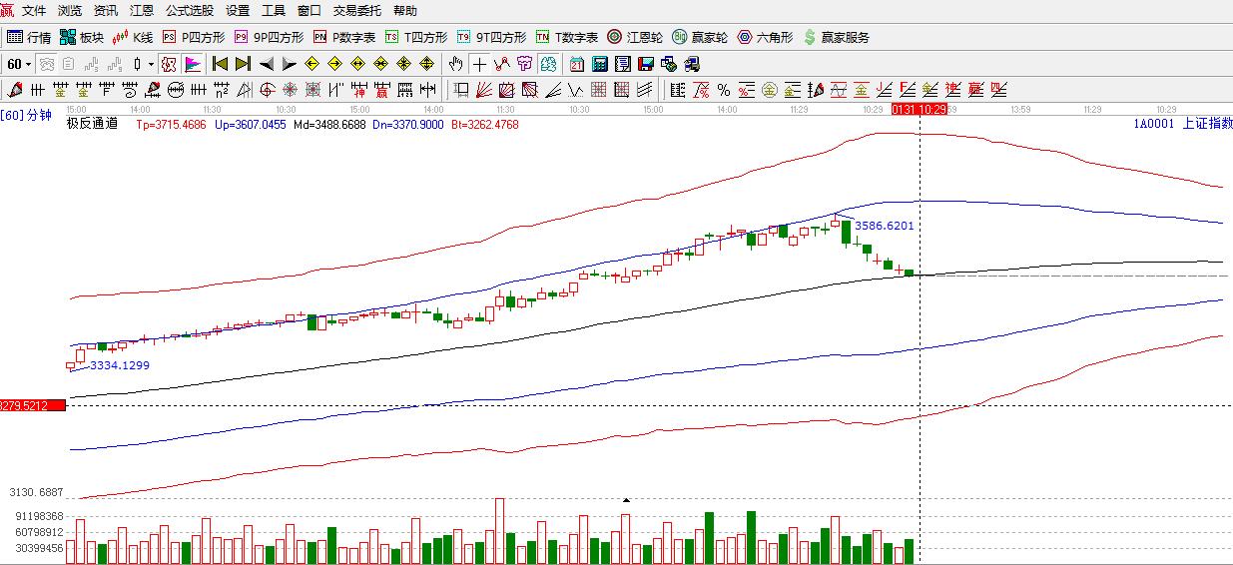Click the 赢家服务 button

[x=837, y=37]
